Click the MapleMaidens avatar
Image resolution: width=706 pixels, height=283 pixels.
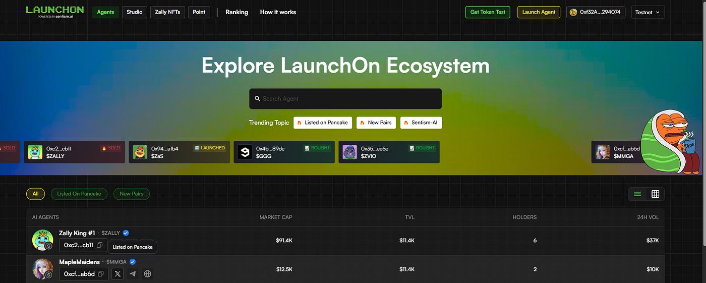click(43, 269)
